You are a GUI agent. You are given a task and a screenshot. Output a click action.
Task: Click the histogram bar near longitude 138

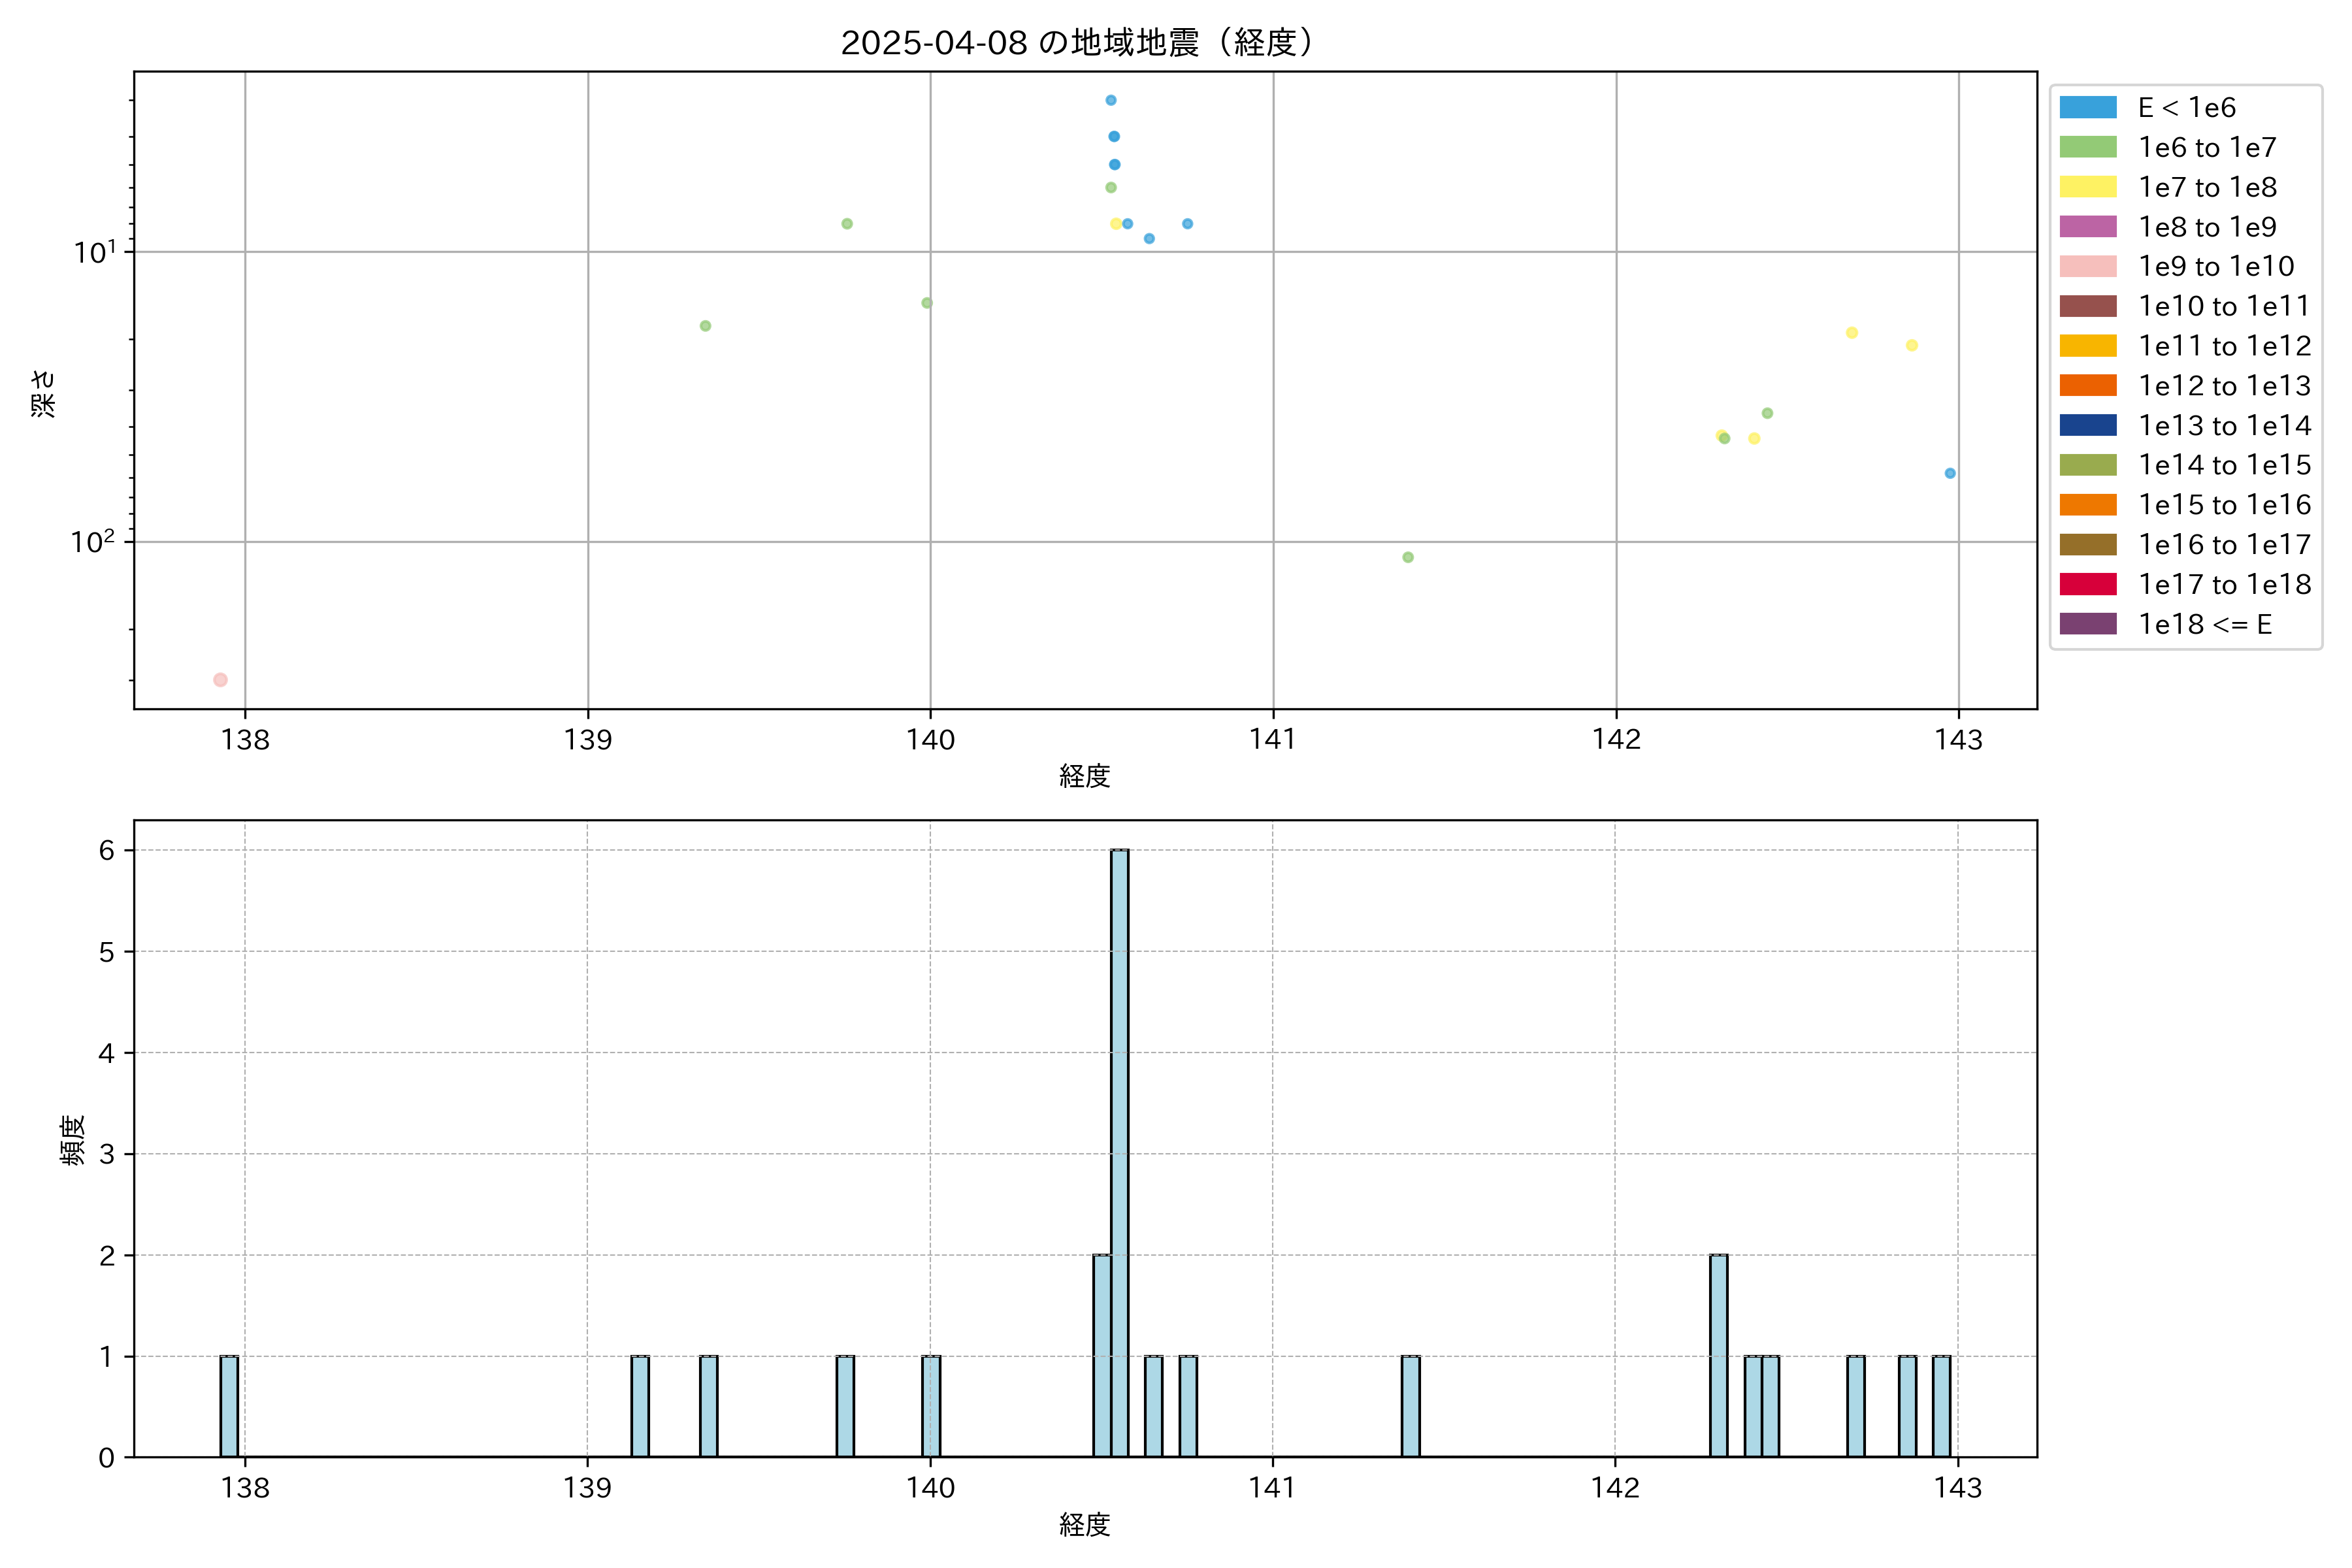coord(229,1406)
